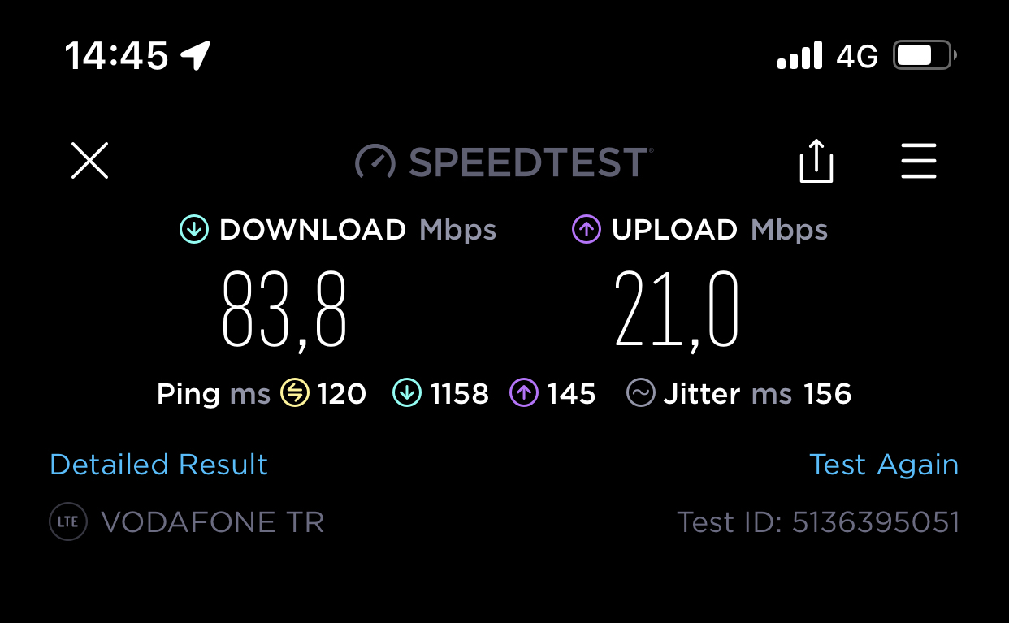Viewport: 1009px width, 623px height.
Task: Close the Speedtest result screen
Action: point(89,160)
